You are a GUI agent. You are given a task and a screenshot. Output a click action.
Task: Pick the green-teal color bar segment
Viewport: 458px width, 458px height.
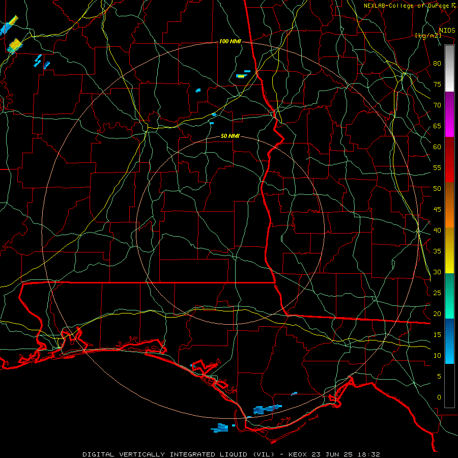tap(449, 296)
